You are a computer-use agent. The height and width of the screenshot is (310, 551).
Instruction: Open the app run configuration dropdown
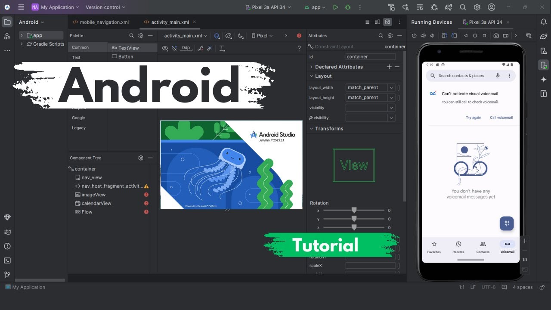pyautogui.click(x=315, y=7)
